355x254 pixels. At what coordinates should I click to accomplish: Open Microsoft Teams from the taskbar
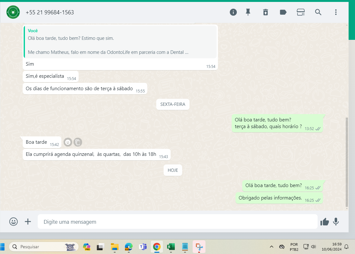(143, 247)
